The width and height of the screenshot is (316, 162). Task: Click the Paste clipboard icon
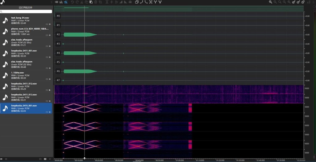[91, 2]
